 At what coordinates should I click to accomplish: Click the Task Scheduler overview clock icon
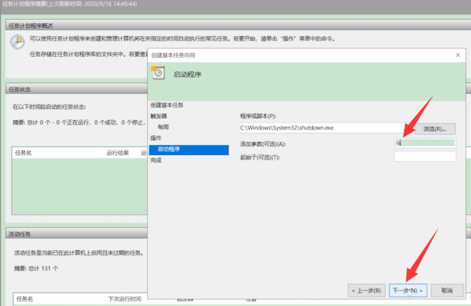tap(17, 42)
